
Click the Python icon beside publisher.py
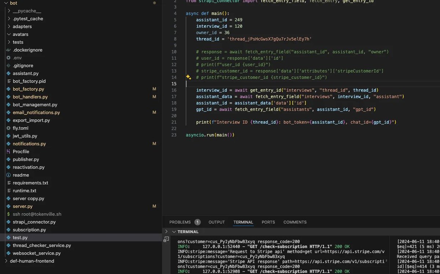click(9, 159)
